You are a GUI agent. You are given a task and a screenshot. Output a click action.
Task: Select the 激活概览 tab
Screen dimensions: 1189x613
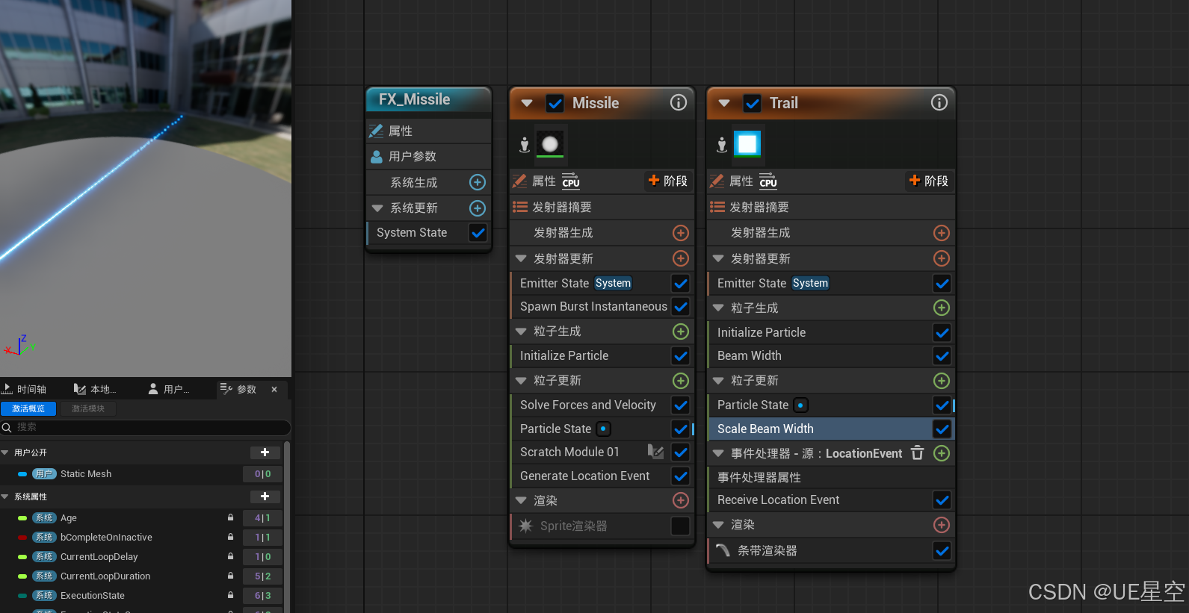pos(28,408)
